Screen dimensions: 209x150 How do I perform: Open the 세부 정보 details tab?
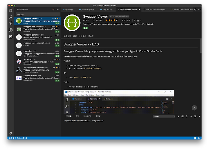pyautogui.click(x=67, y=36)
